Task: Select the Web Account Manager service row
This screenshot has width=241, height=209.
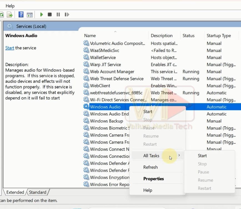Action: 162,72
